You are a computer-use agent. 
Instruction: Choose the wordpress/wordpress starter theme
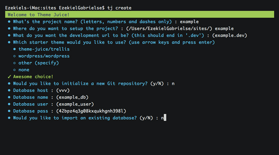click(44, 56)
